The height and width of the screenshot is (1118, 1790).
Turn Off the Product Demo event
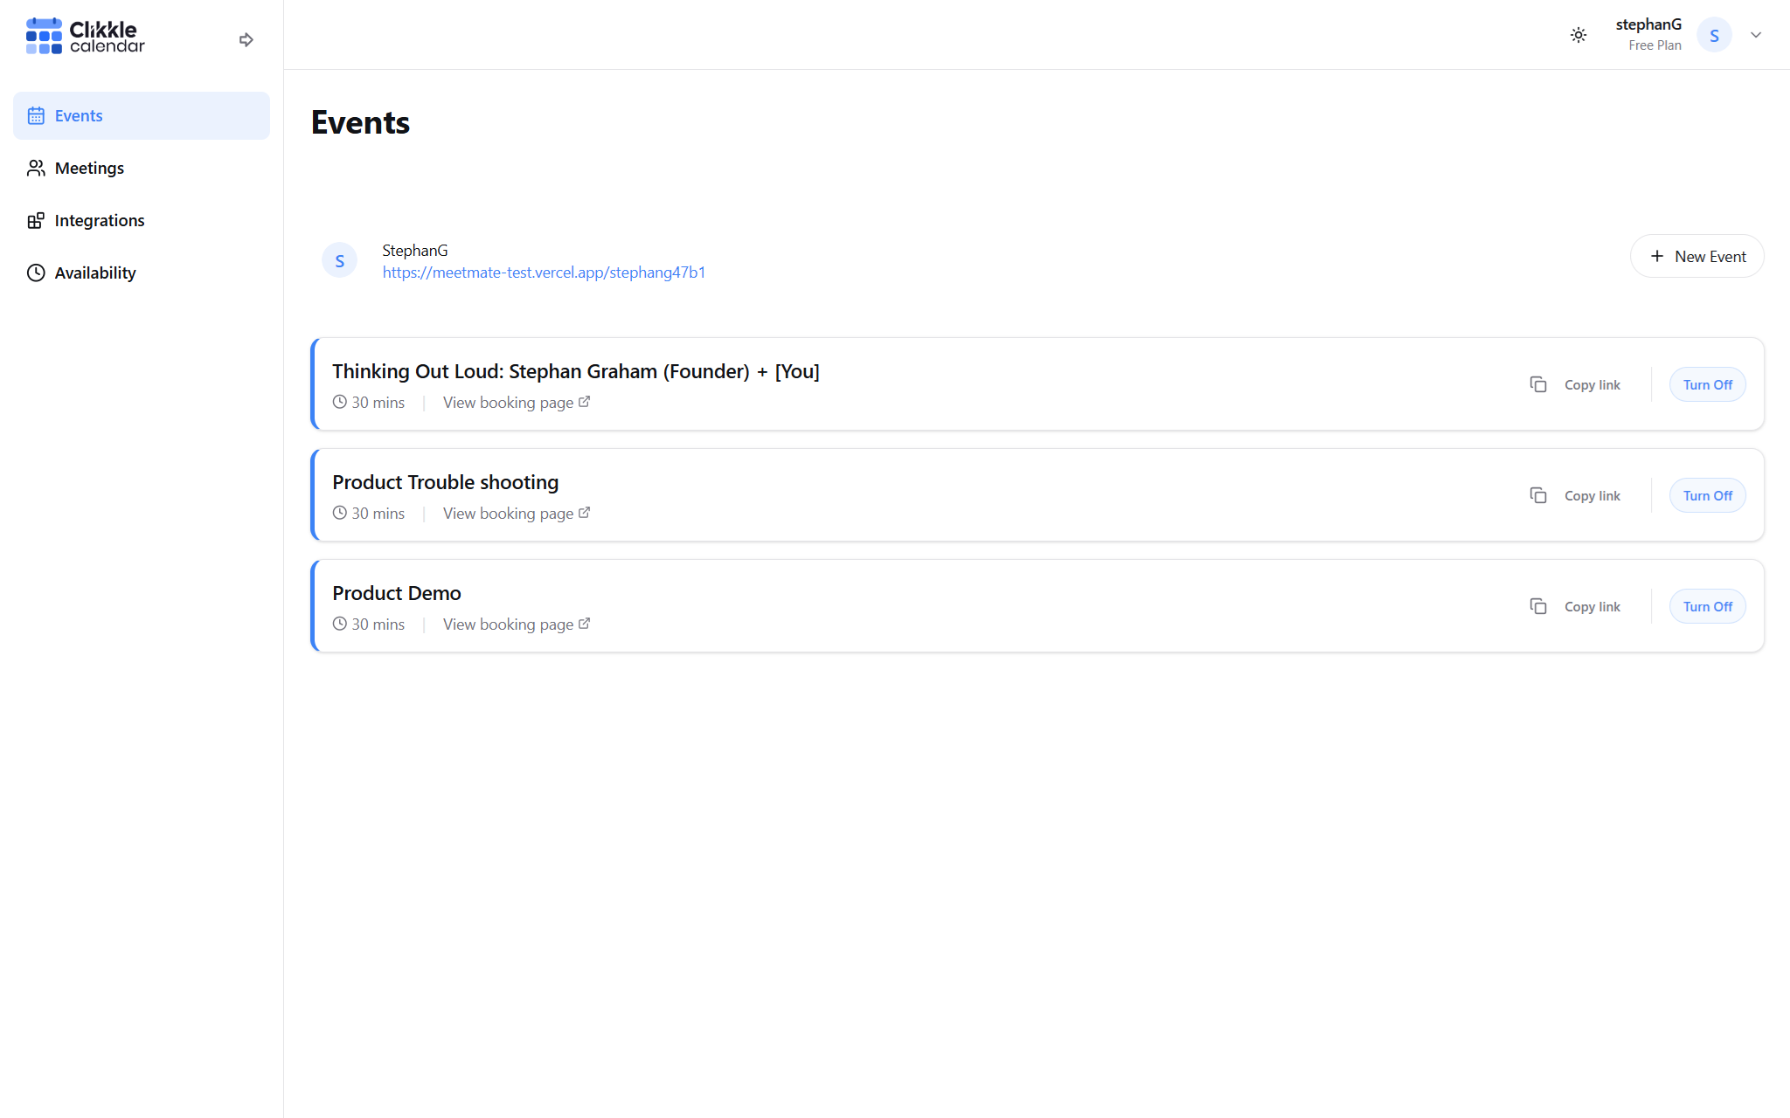pos(1707,606)
